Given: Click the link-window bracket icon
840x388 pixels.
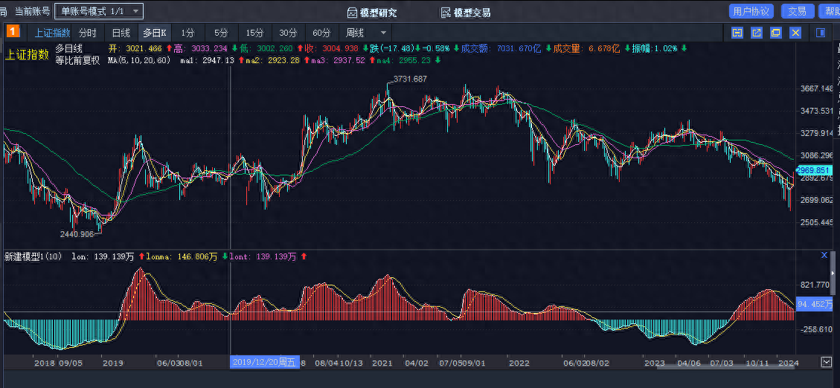Looking at the screenshot, I should pyautogui.click(x=737, y=33).
